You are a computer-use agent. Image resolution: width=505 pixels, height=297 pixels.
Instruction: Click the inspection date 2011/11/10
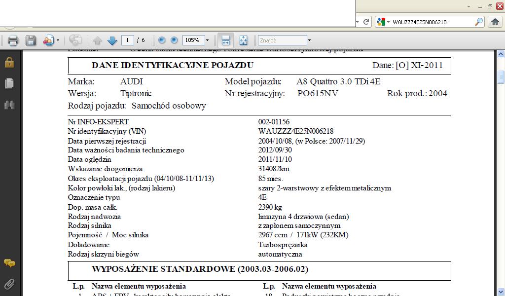275,159
